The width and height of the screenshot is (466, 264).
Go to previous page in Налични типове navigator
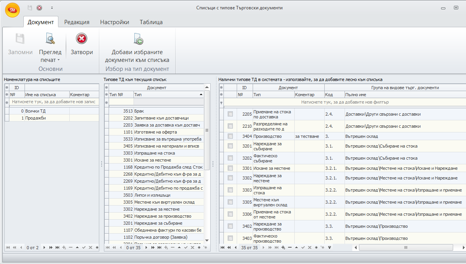click(229, 247)
